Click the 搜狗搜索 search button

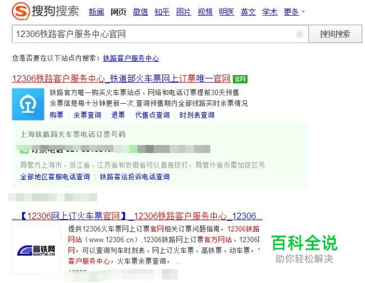335,34
